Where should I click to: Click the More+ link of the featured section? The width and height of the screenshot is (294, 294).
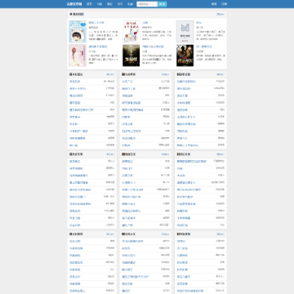click(x=220, y=14)
